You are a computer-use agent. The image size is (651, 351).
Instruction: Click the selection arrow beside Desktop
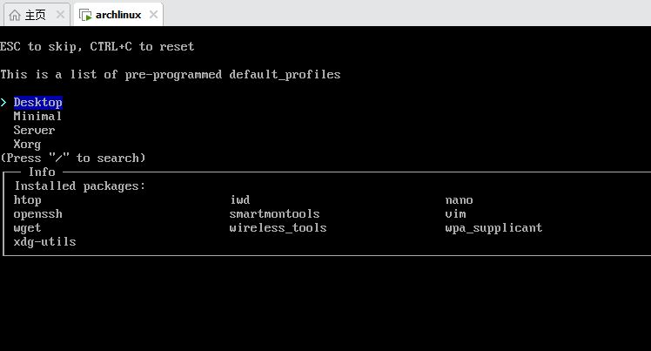[3, 102]
